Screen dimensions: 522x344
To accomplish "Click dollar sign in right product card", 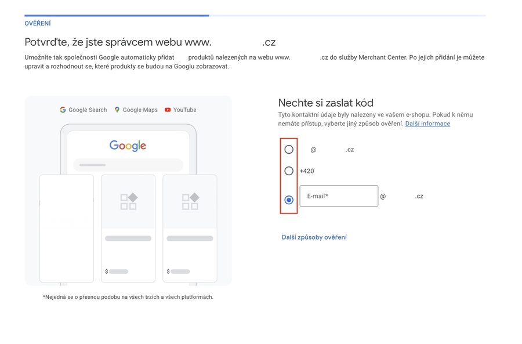I will [168, 271].
